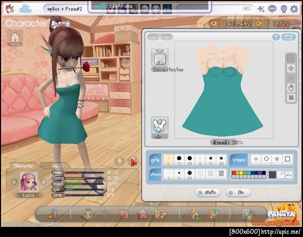Click the undo back arrow in editor
This screenshot has height=237, width=303.
pos(154,37)
